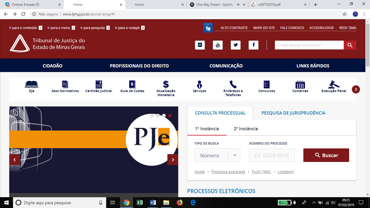Viewport: 370px width, 208px height.
Task: Click the Número do Processo input field
Action: (272, 155)
